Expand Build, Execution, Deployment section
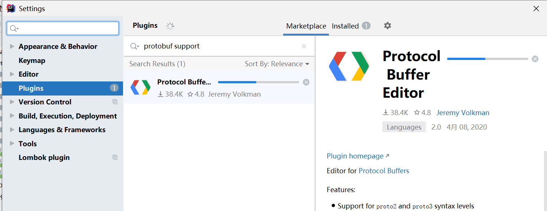Viewport: 547px width, 211px height. (x=12, y=116)
